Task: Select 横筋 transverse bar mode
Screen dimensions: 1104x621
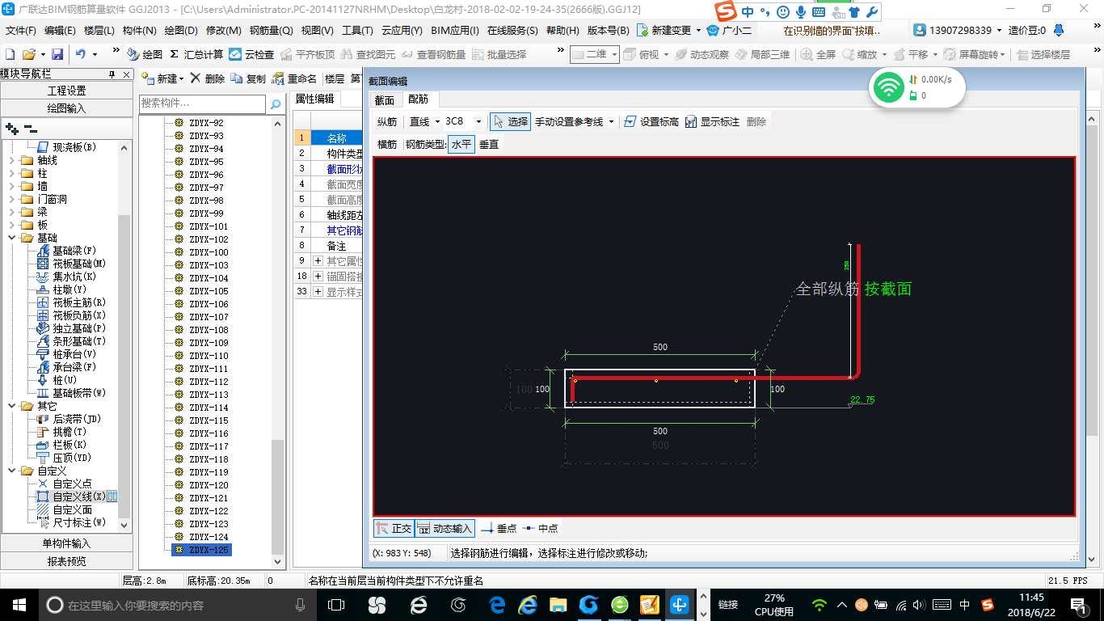Action: (387, 144)
